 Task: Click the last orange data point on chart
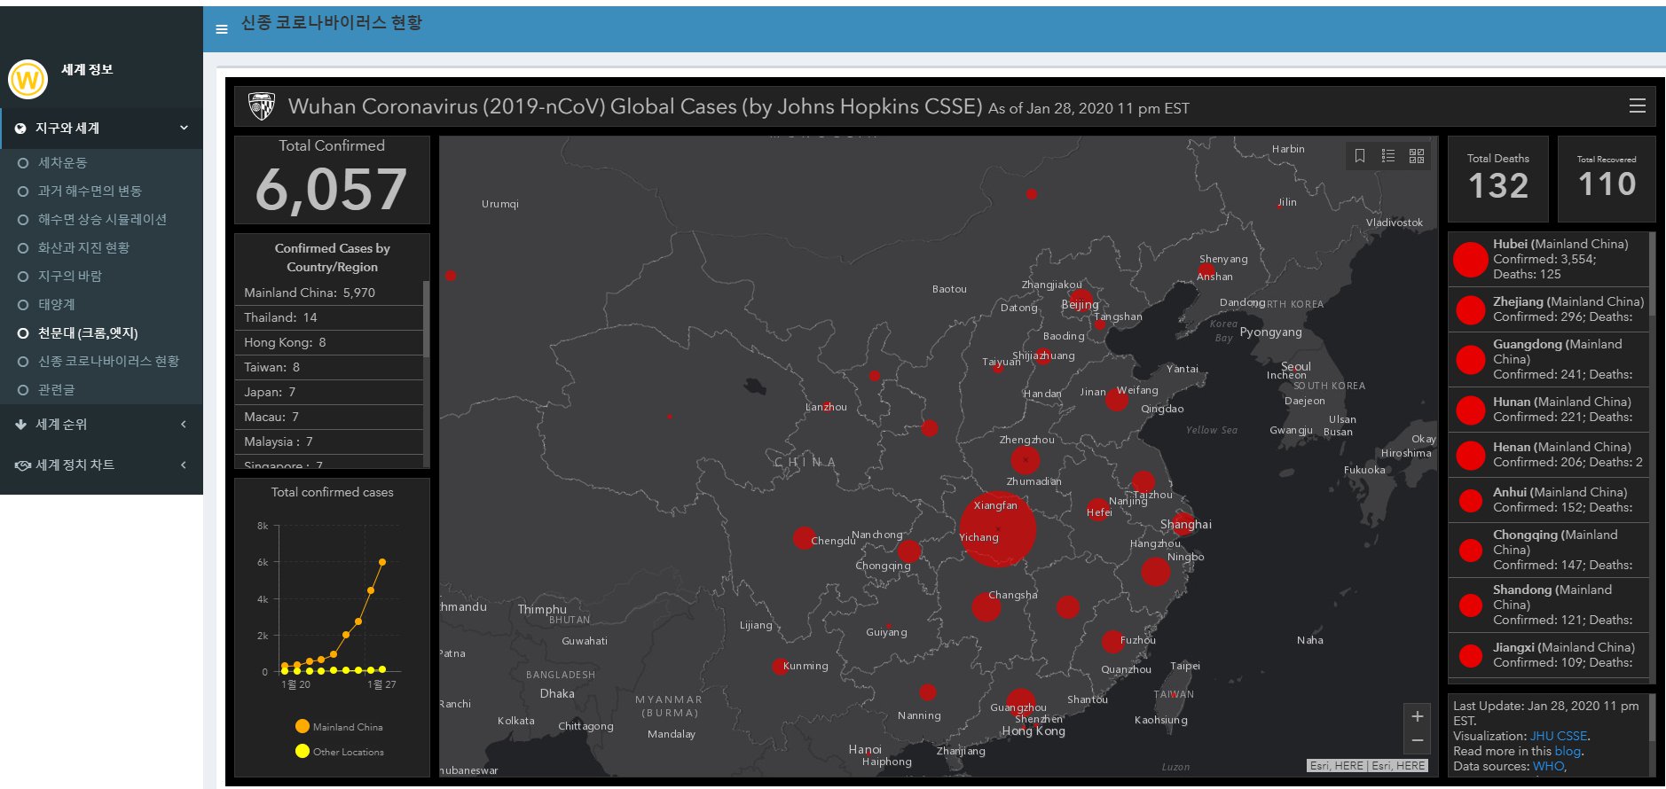click(x=382, y=562)
